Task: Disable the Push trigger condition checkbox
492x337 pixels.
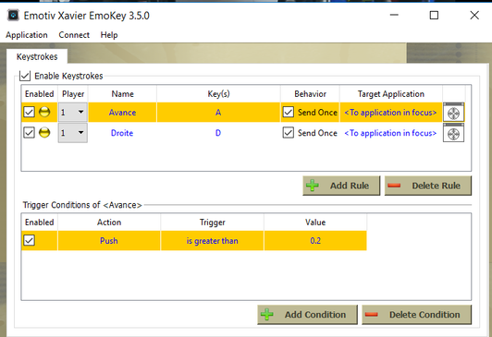Action: pos(30,241)
